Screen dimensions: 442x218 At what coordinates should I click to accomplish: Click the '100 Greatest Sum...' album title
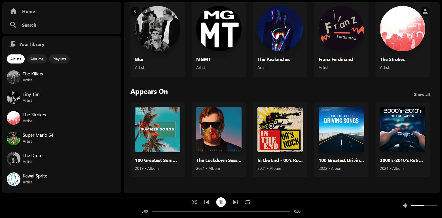tap(156, 160)
